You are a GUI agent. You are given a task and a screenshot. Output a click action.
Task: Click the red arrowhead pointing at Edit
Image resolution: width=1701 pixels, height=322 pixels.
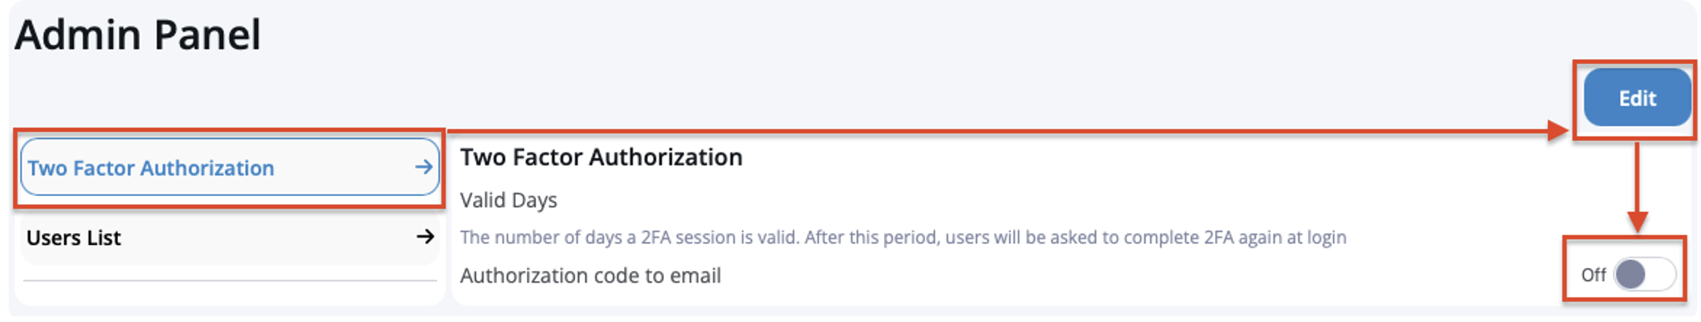(1557, 131)
